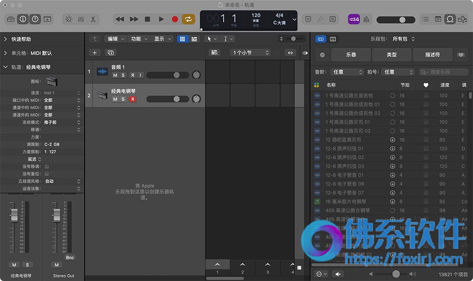The height and width of the screenshot is (281, 473).
Task: Mute the 音频 1 track
Action: click(115, 75)
